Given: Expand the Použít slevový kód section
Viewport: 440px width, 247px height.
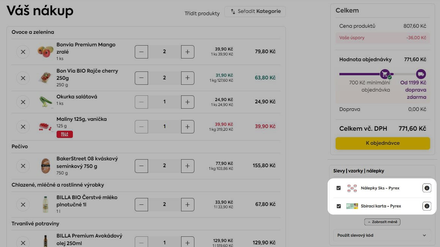Looking at the screenshot, I should tap(382, 236).
